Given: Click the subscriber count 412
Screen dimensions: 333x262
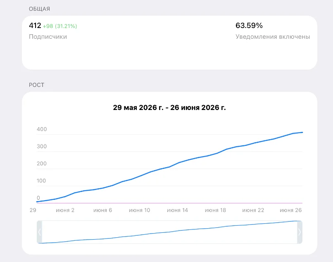Looking at the screenshot, I should [35, 26].
